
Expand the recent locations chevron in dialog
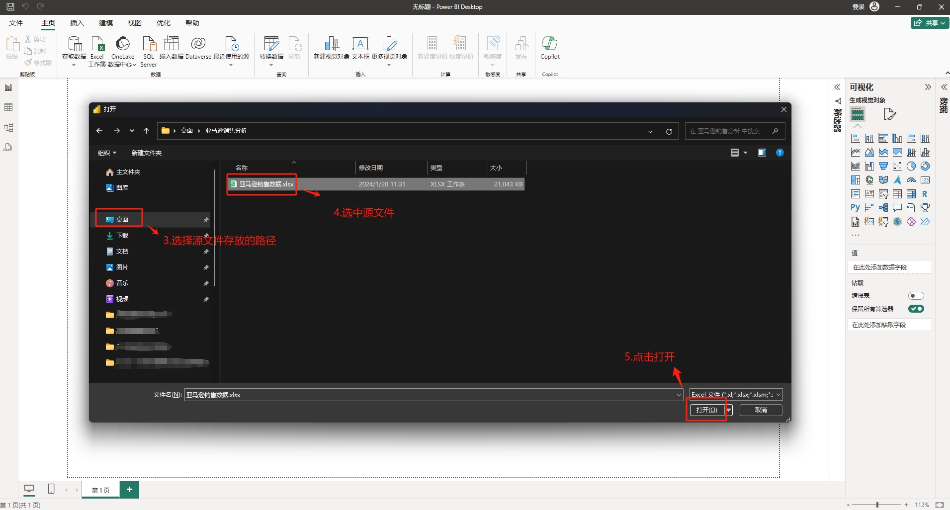(132, 131)
